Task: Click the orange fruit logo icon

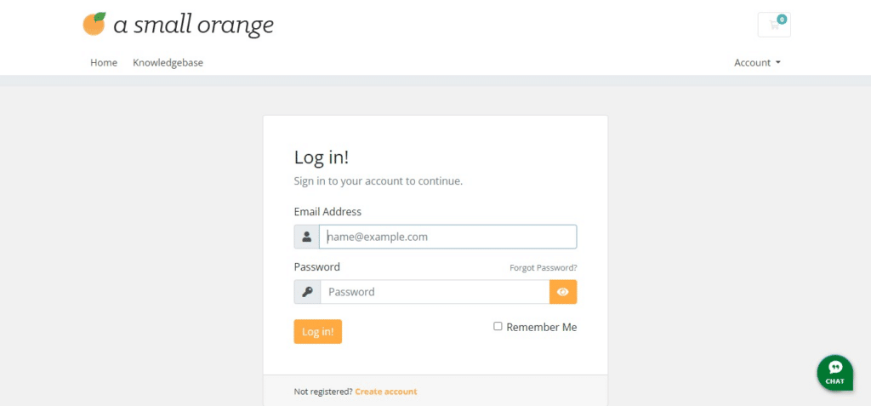Action: (x=94, y=24)
